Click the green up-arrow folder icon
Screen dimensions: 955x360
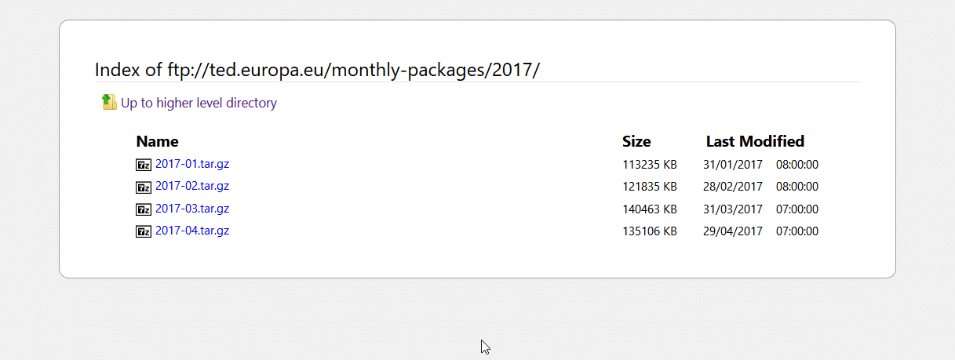109,102
